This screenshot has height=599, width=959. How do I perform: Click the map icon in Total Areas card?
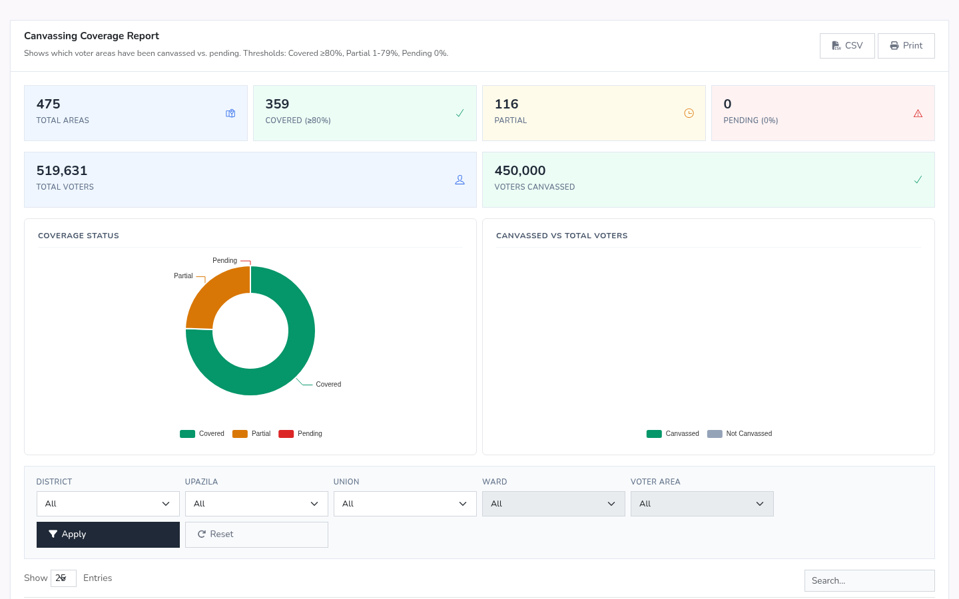click(x=230, y=113)
